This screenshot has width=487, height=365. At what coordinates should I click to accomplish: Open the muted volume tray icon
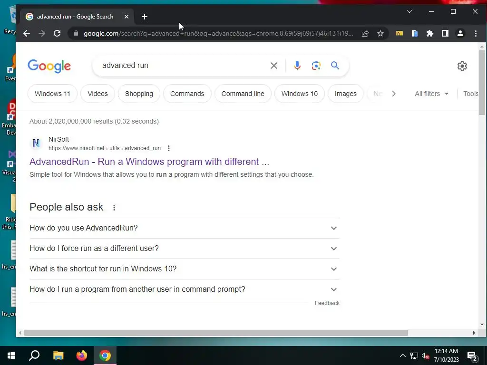click(425, 355)
